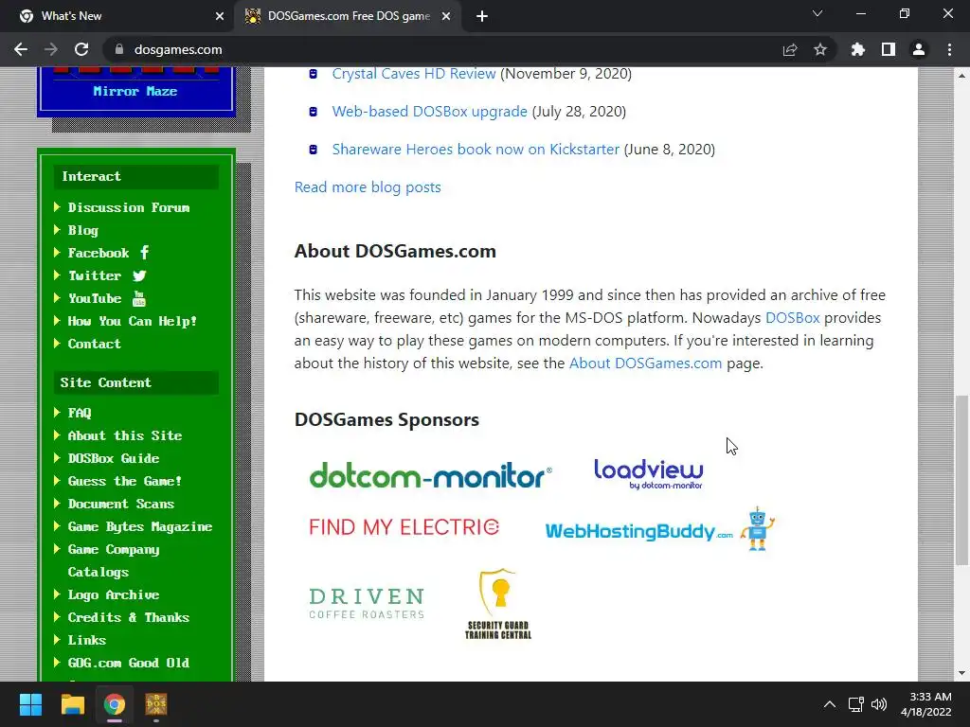View site information lock icon
The width and height of the screenshot is (970, 727).
tap(119, 49)
